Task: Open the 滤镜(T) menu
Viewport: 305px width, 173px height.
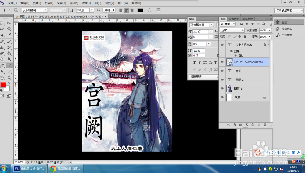Action: coord(86,3)
